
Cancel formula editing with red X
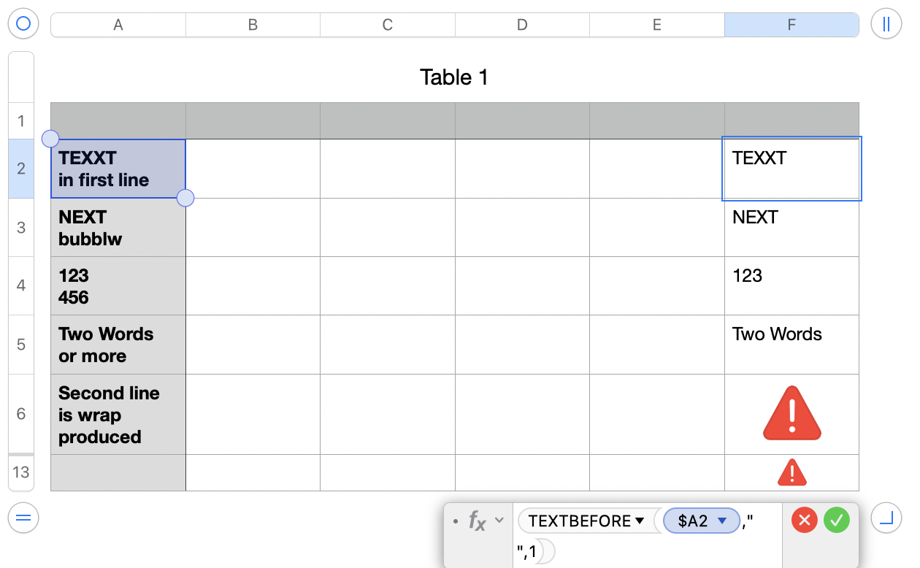tap(804, 521)
